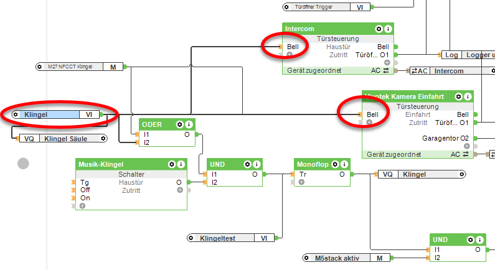This screenshot has width=495, height=270.
Task: Select the Klingel virtual input element
Action: click(x=57, y=114)
